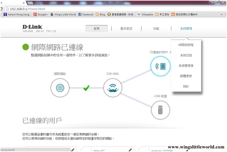Choose 系統管理者 admin option
Image resolution: width=227 pixels, height=152 pixels.
[186, 66]
